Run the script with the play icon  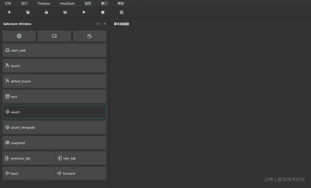click(84, 12)
